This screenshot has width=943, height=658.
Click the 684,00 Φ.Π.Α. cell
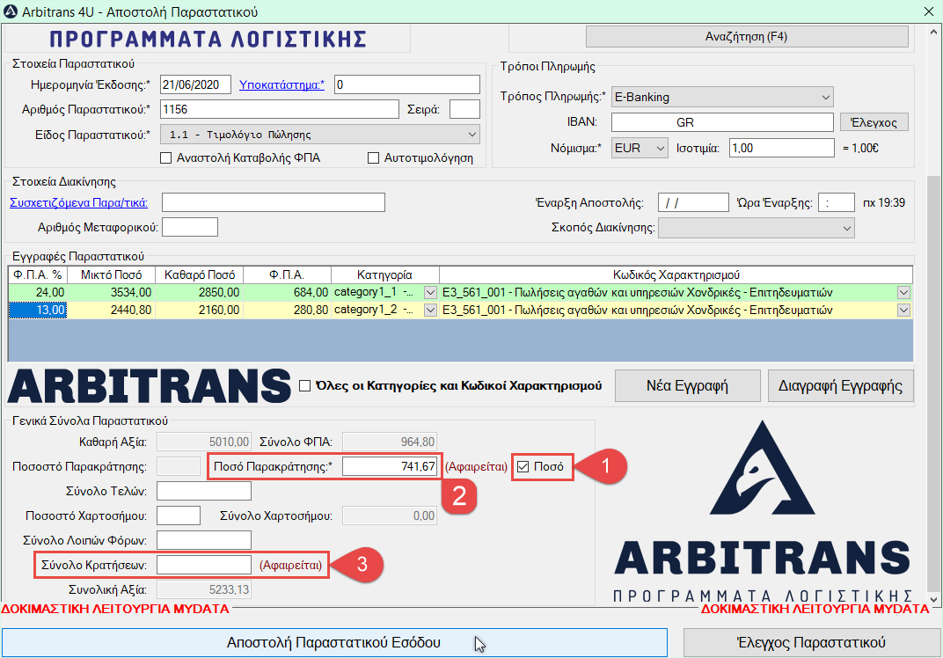(x=288, y=293)
